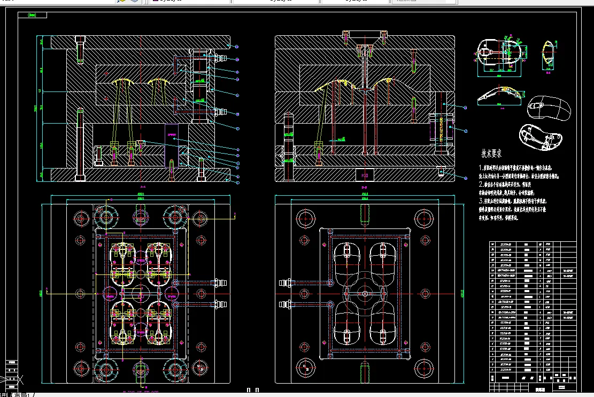Select technical requirement note number 1

[x=519, y=172]
